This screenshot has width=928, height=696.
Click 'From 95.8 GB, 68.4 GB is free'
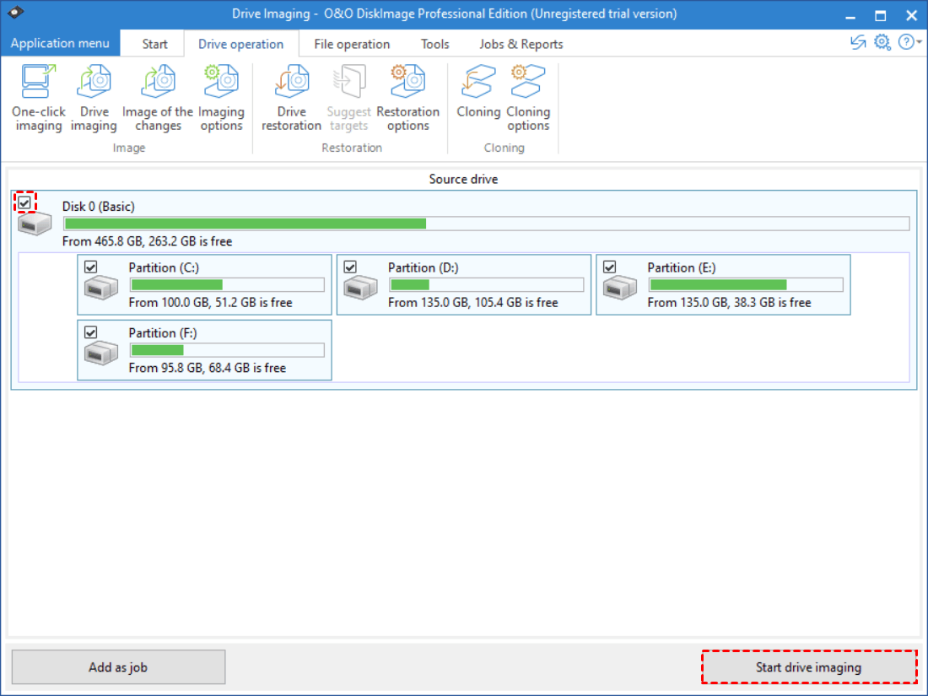[208, 368]
